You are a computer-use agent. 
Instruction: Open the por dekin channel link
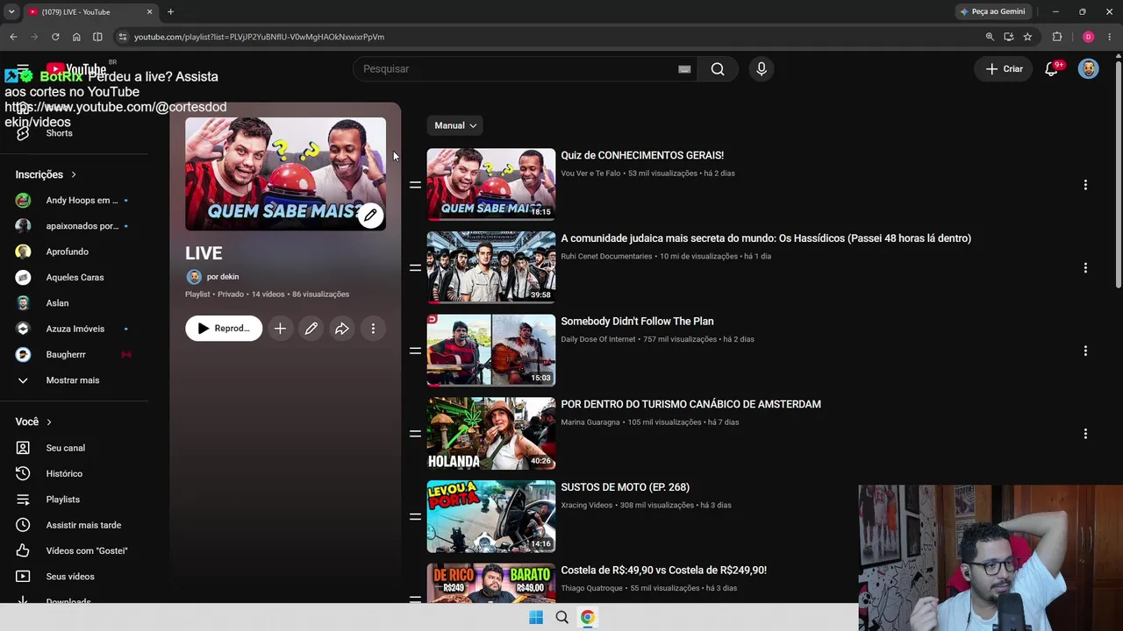pos(222,277)
